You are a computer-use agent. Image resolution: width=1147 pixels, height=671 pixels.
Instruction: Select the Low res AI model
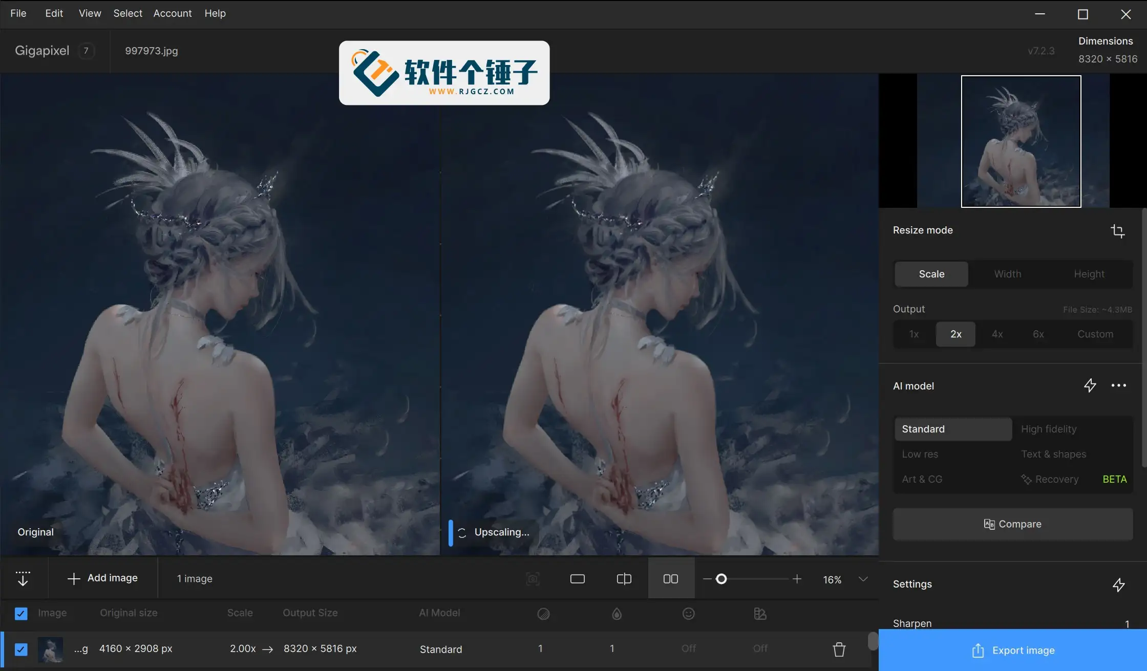(x=953, y=454)
